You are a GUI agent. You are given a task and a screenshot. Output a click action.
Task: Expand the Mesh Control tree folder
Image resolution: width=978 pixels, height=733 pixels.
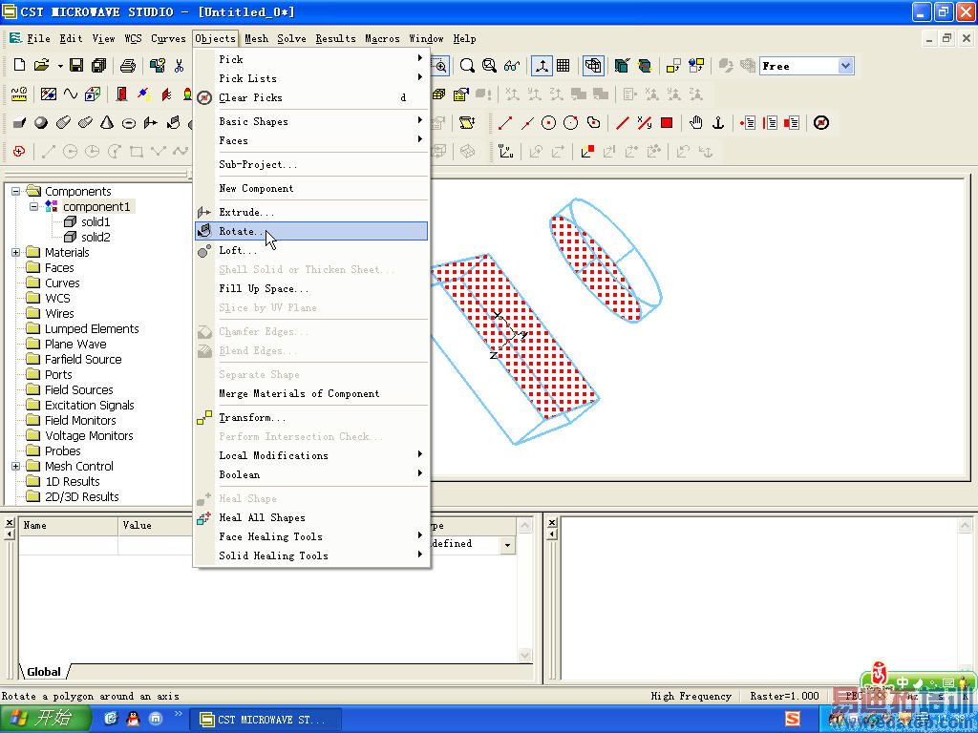16,466
